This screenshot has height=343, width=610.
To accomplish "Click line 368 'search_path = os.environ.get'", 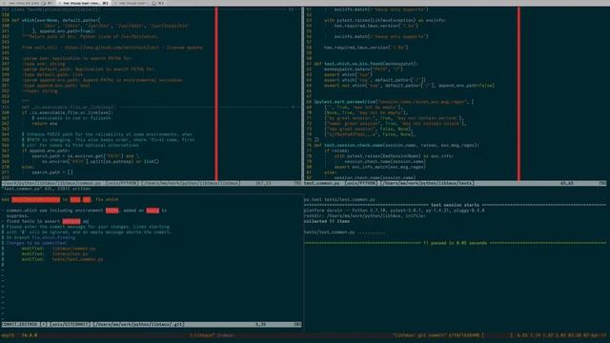I will coord(85,156).
